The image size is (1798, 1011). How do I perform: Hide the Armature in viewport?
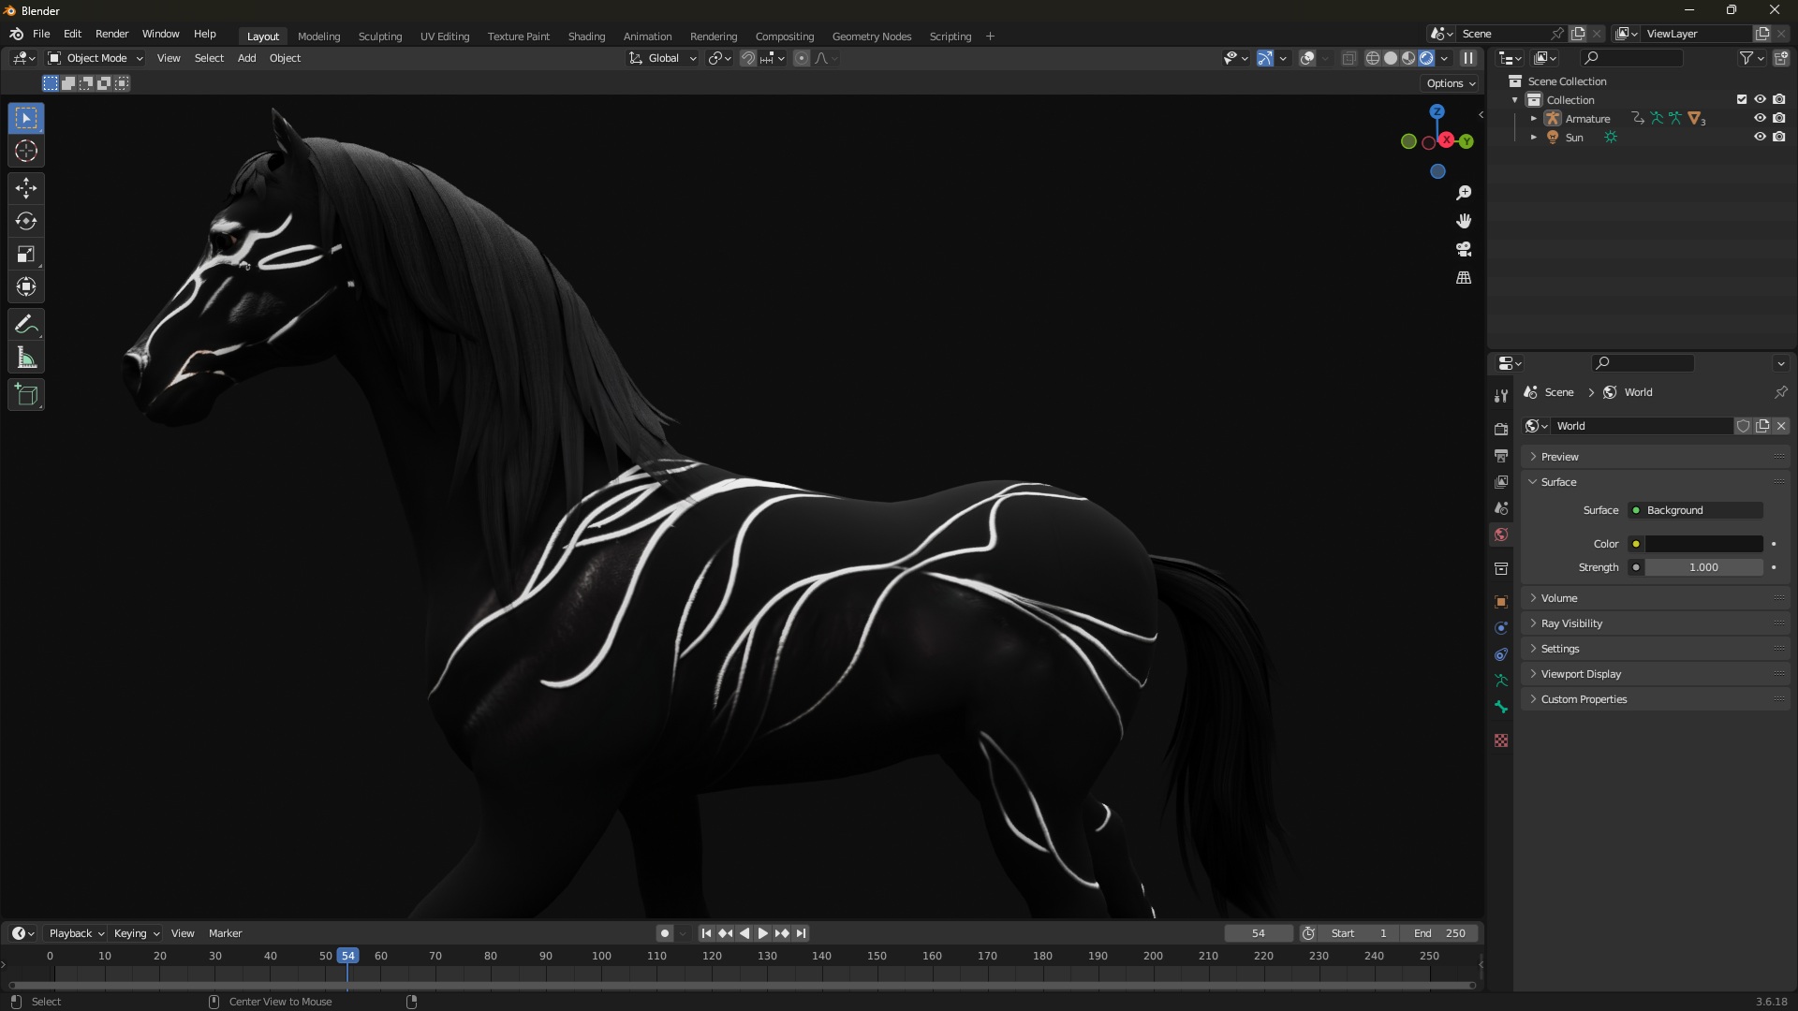click(1760, 118)
